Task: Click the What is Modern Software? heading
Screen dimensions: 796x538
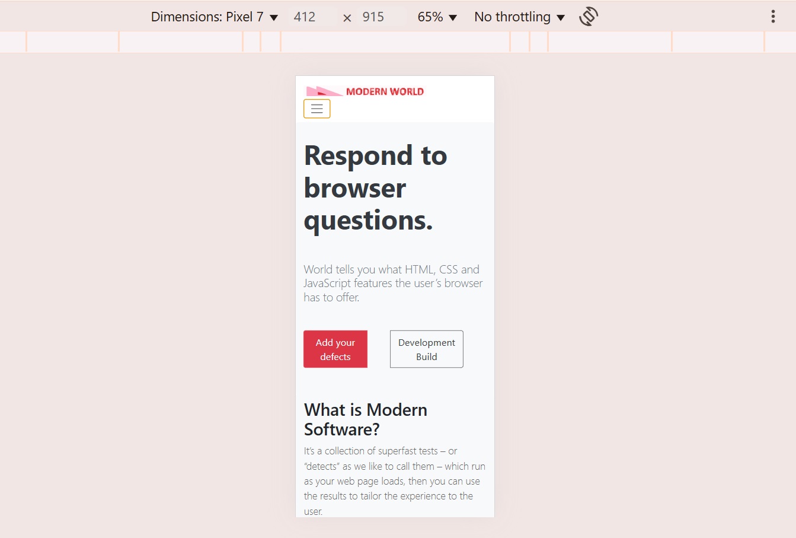Action: click(365, 419)
